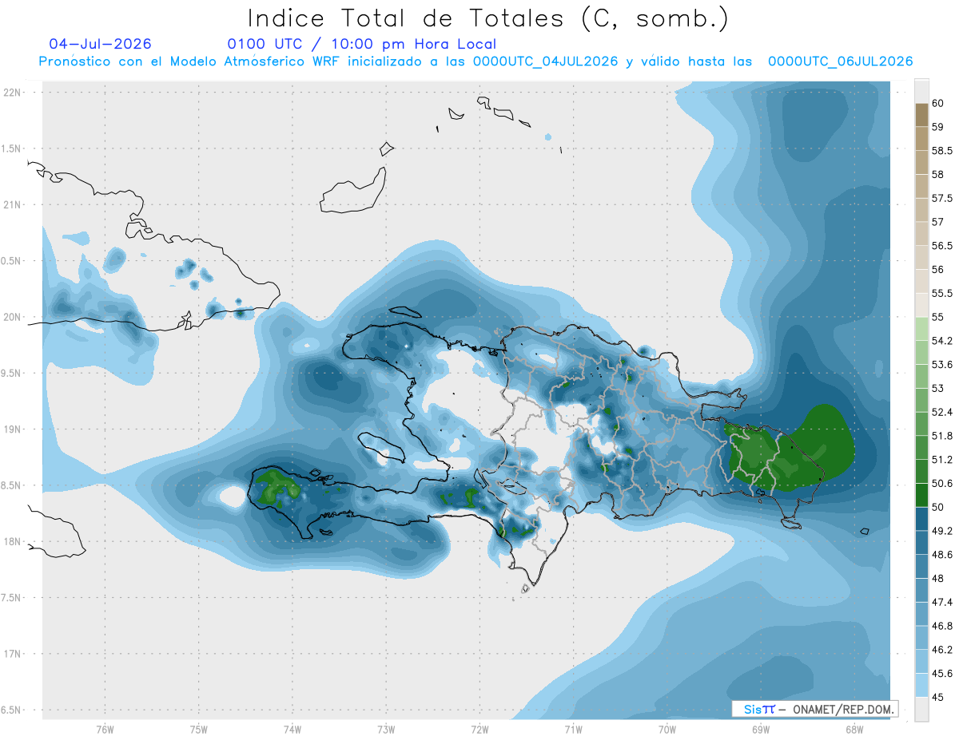Click the legend value '57'
This screenshot has width=959, height=740.
point(938,222)
